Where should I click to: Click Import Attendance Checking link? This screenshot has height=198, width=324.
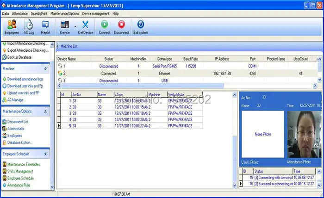pos(28,43)
